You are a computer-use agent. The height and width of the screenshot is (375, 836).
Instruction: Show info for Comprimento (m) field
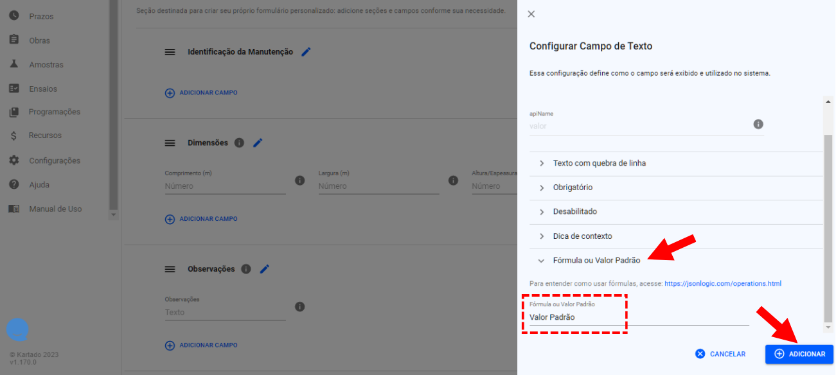[299, 180]
